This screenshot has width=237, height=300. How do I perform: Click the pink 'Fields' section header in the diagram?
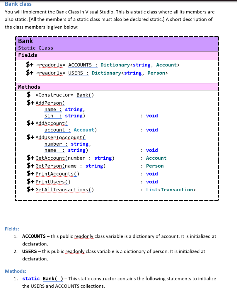[x=117, y=56]
